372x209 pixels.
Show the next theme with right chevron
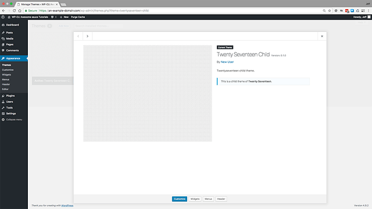pos(88,36)
